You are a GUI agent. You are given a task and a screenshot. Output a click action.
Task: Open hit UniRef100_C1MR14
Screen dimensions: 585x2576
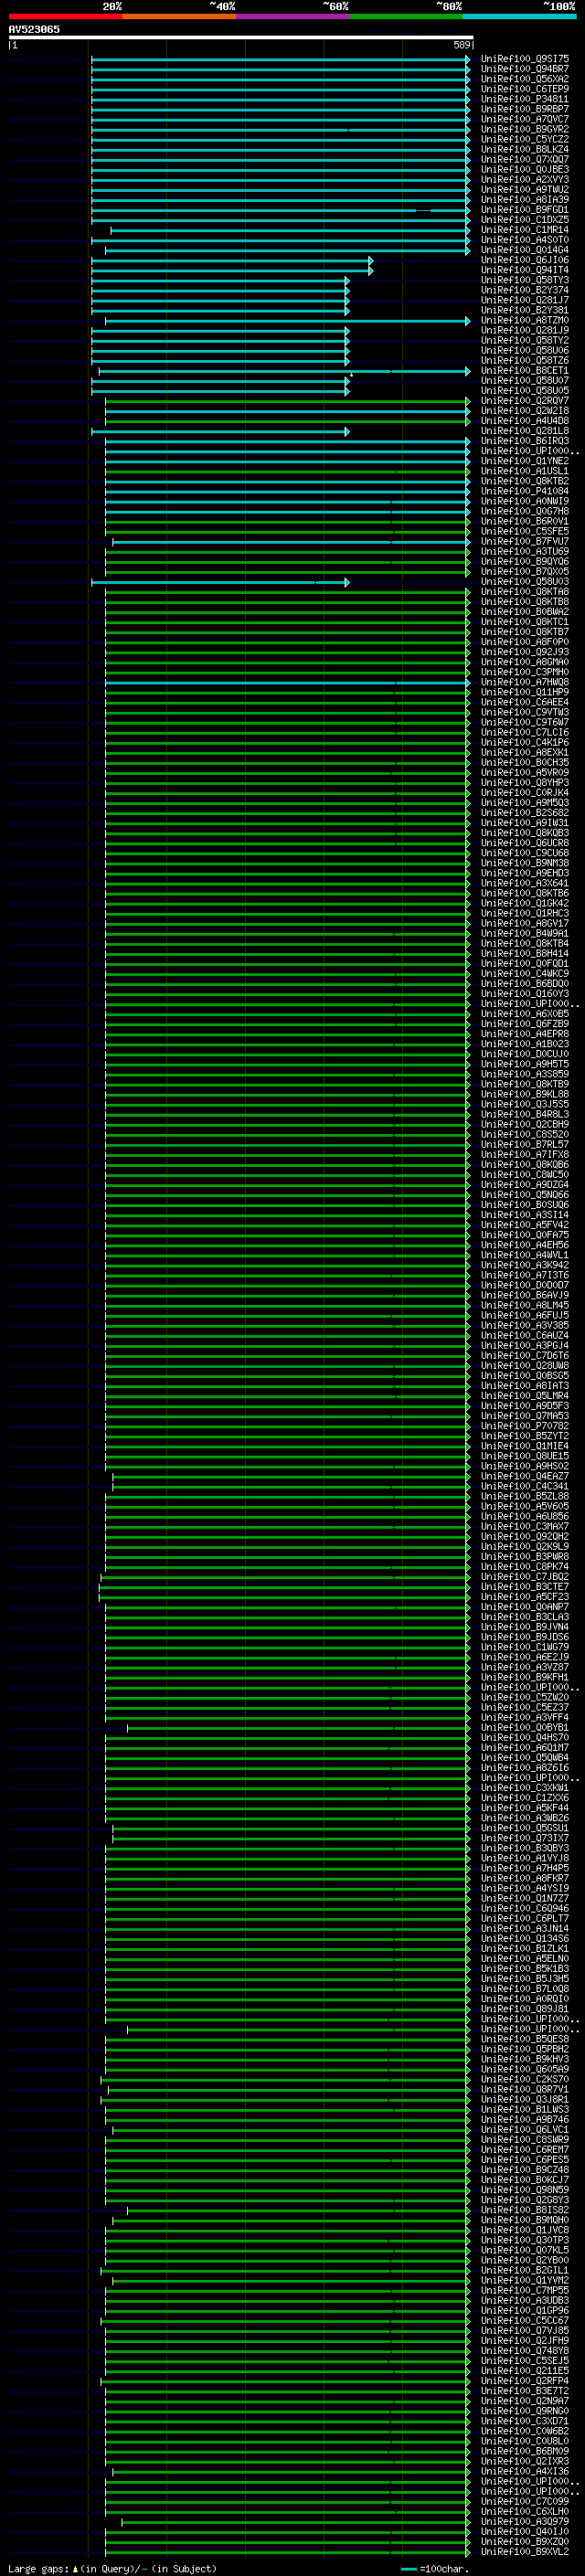[x=525, y=230]
